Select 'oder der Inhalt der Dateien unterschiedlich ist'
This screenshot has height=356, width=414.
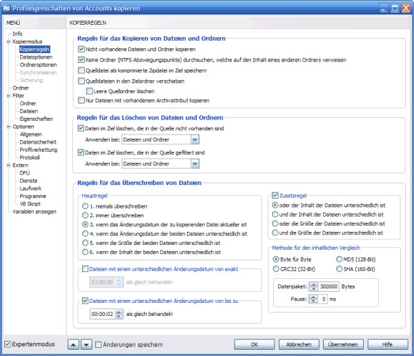coord(275,205)
